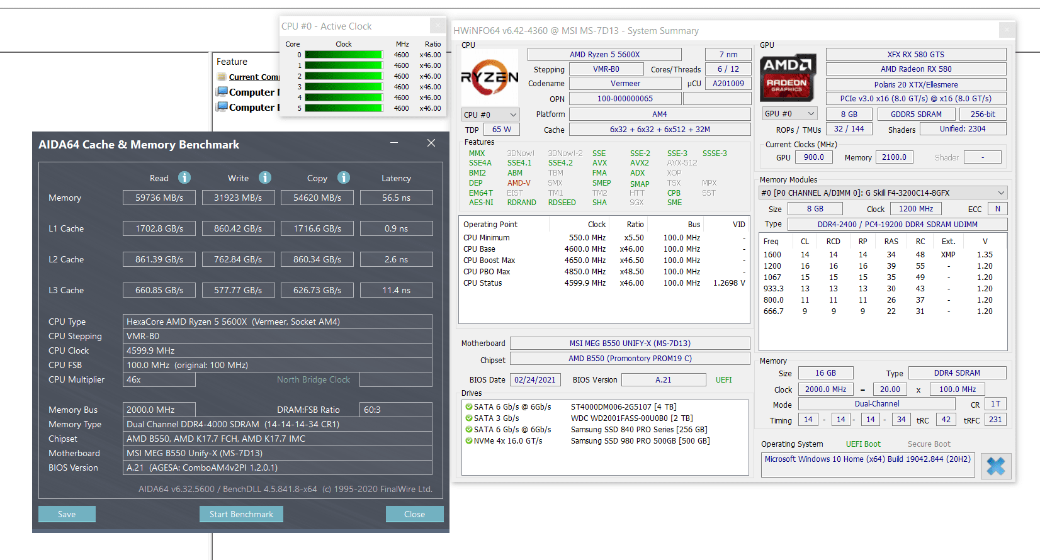Click the AMD Radeon Graphics logo
Viewport: 1040px width, 560px height.
tap(788, 77)
